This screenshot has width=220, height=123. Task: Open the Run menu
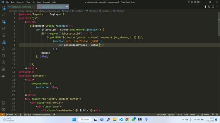(x=39, y=2)
